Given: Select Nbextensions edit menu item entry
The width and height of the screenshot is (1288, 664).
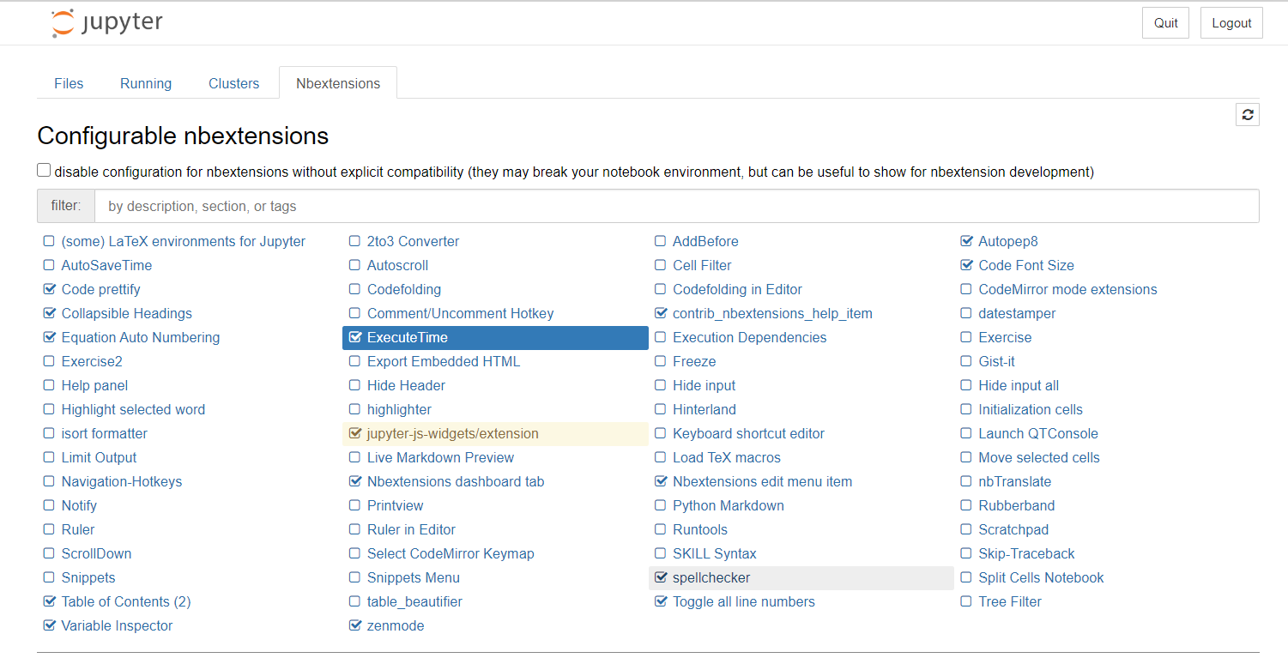Looking at the screenshot, I should (762, 482).
